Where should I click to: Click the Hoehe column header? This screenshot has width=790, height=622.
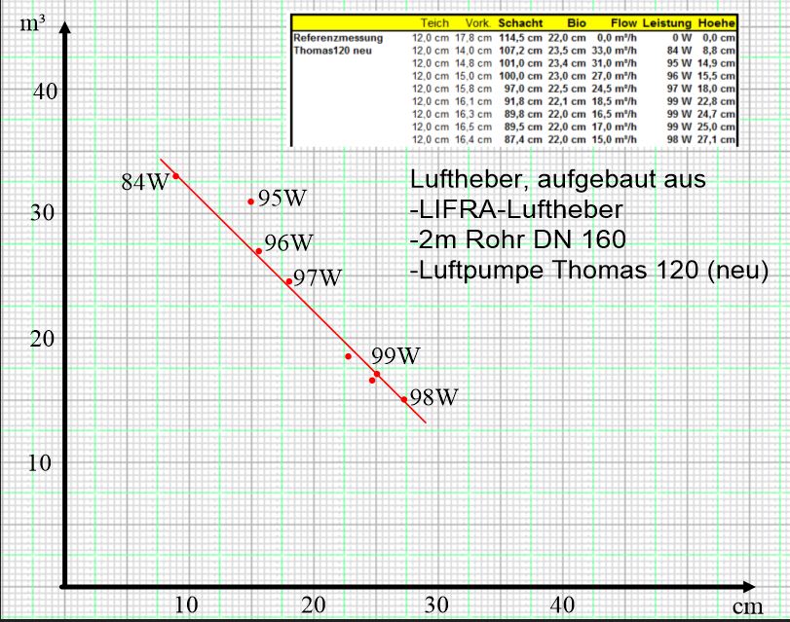tap(717, 21)
